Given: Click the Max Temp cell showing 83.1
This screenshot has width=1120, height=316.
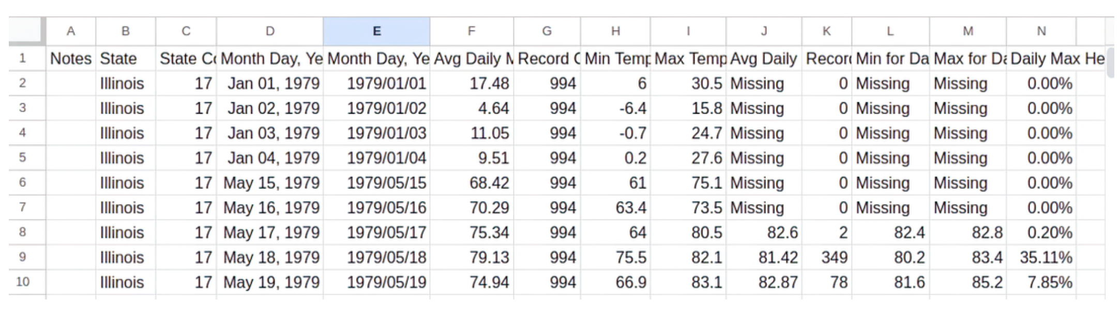Looking at the screenshot, I should (688, 282).
